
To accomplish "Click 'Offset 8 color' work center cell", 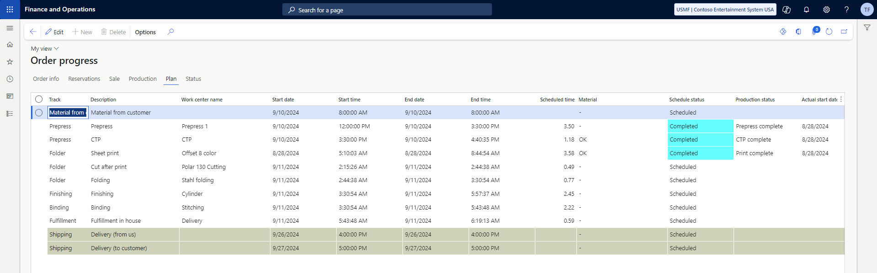I will [x=199, y=153].
